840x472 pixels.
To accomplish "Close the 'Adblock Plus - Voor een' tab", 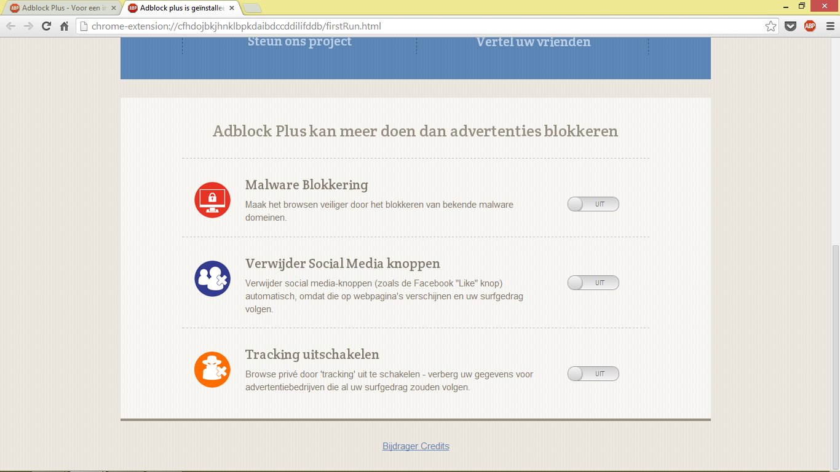I will 113,8.
